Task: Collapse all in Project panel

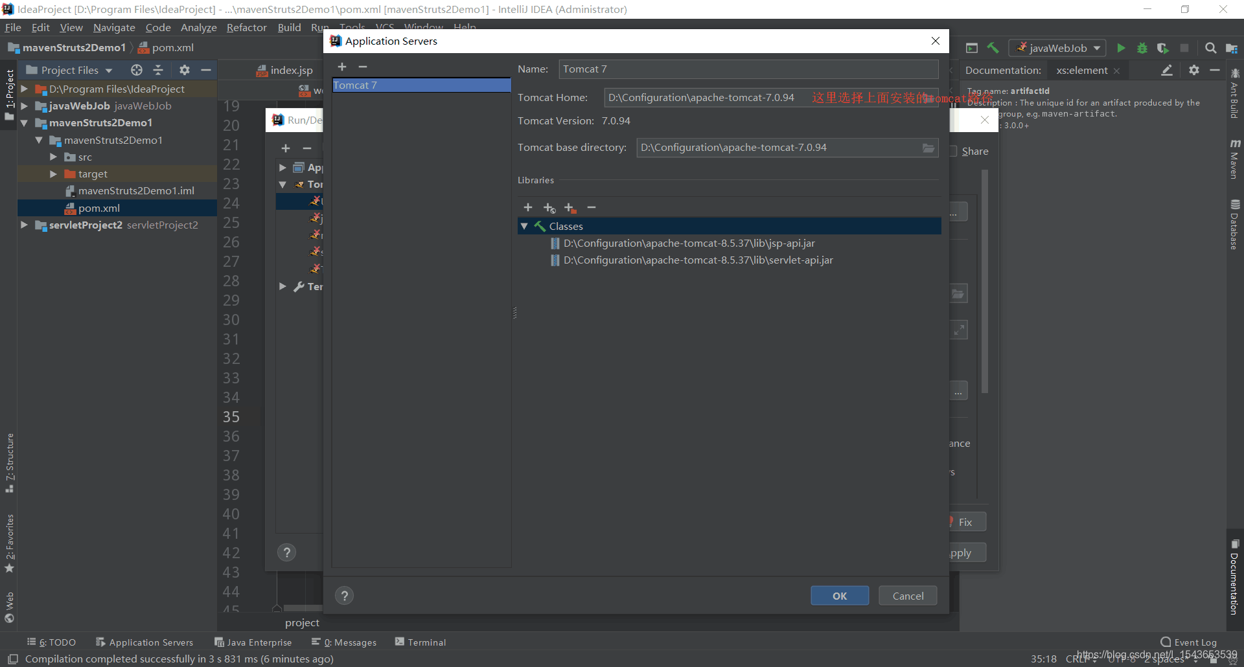Action: 158,70
